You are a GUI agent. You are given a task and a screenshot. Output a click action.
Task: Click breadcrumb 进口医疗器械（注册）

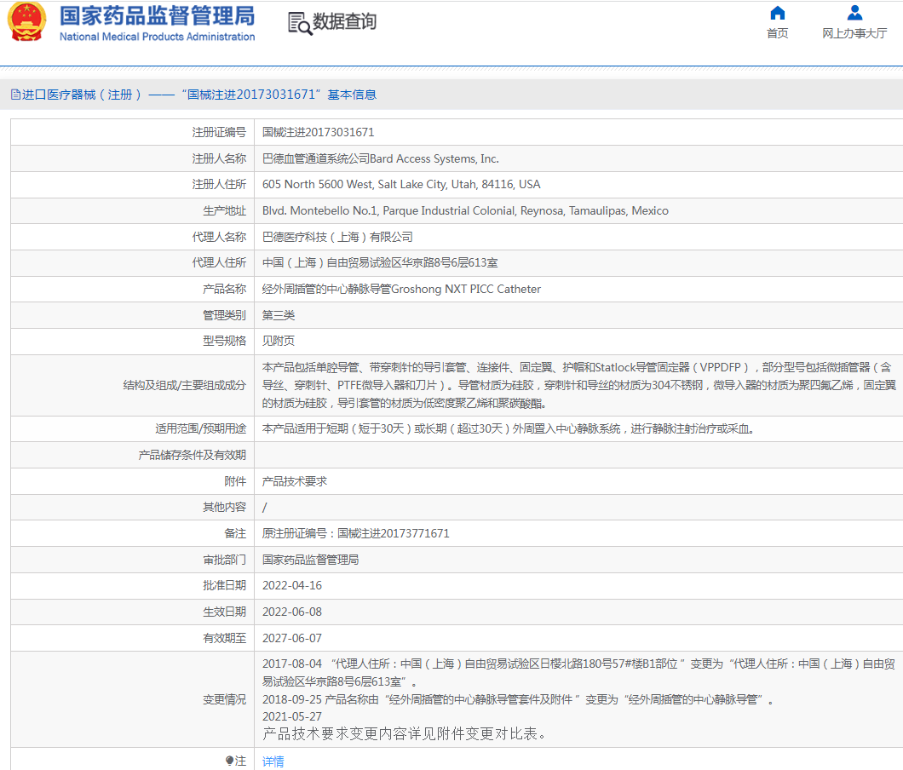(x=82, y=95)
